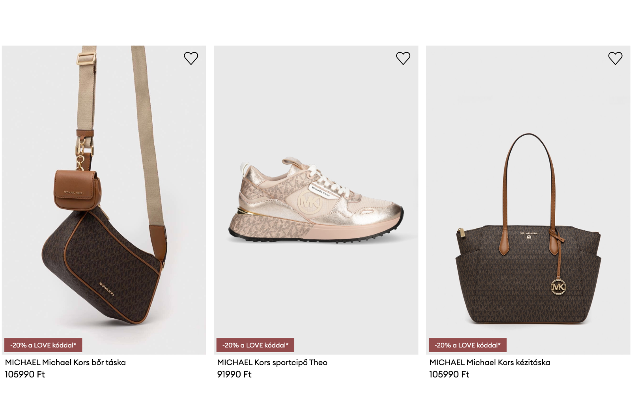
Task: Open the MICHAEL Kors sportcipő Theo link
Action: tap(272, 362)
